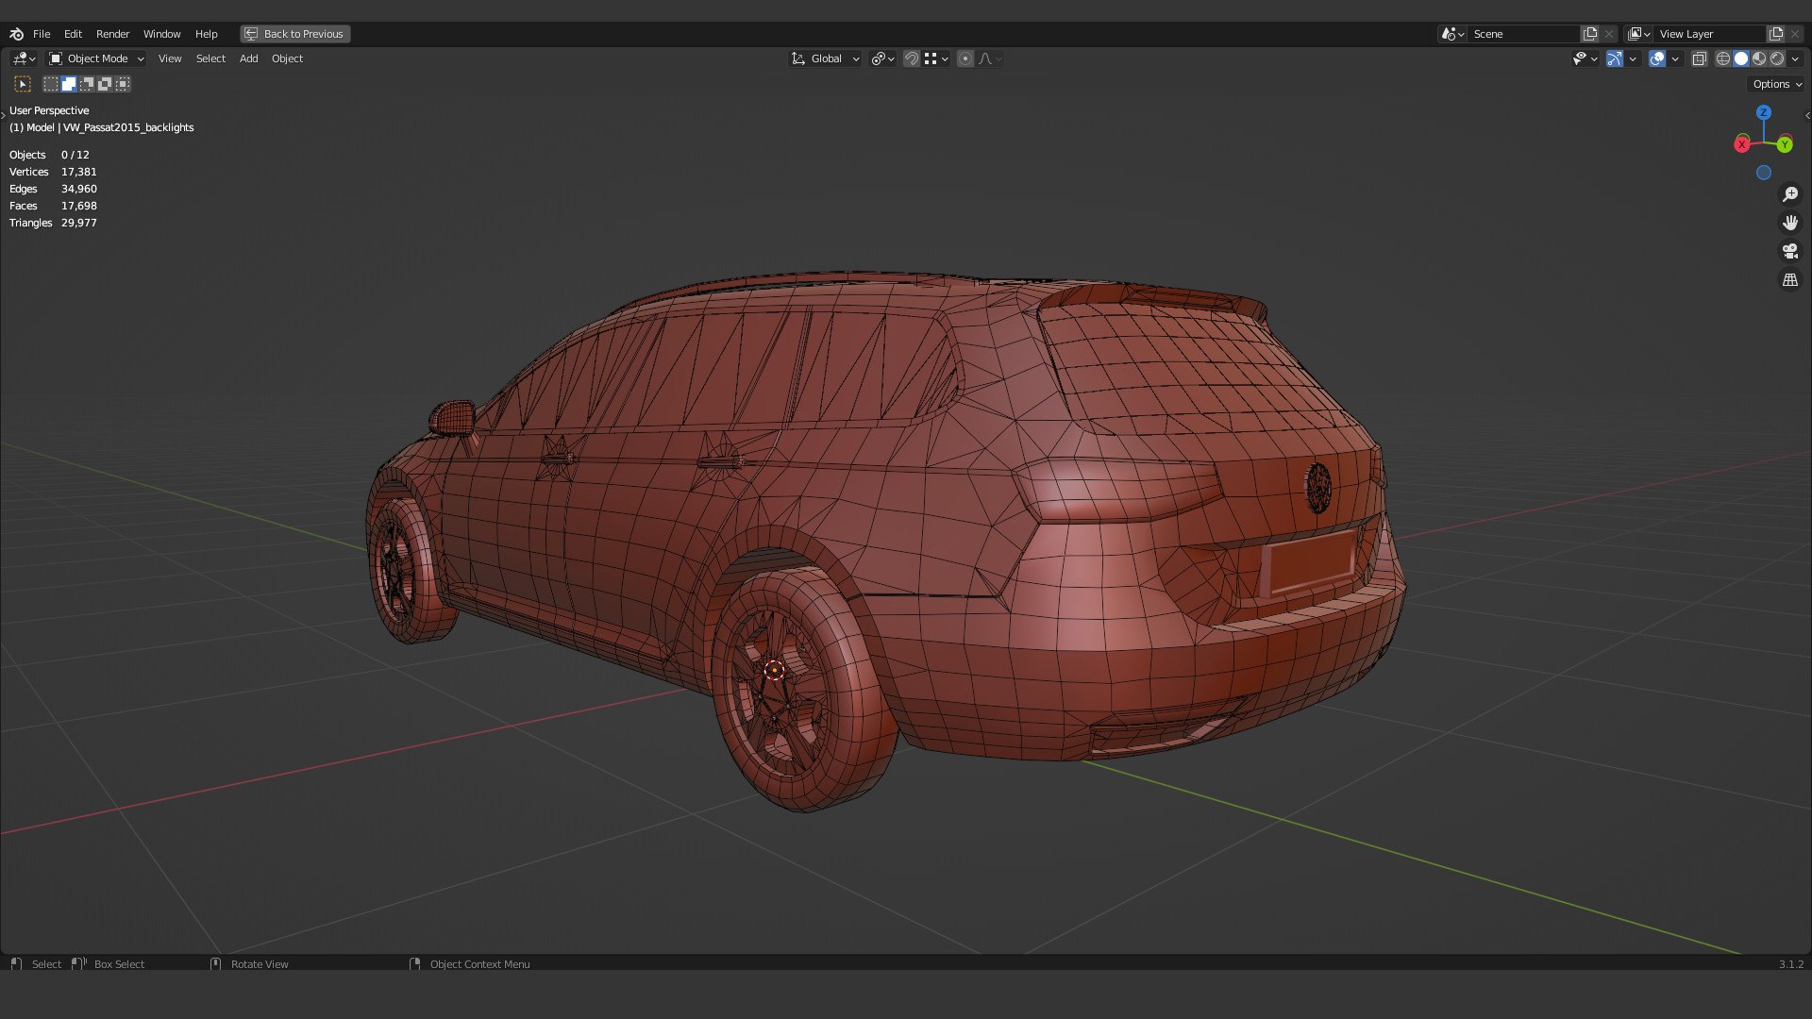Select the tweak select tool icon
Screen dimensions: 1812x1019
[24, 84]
